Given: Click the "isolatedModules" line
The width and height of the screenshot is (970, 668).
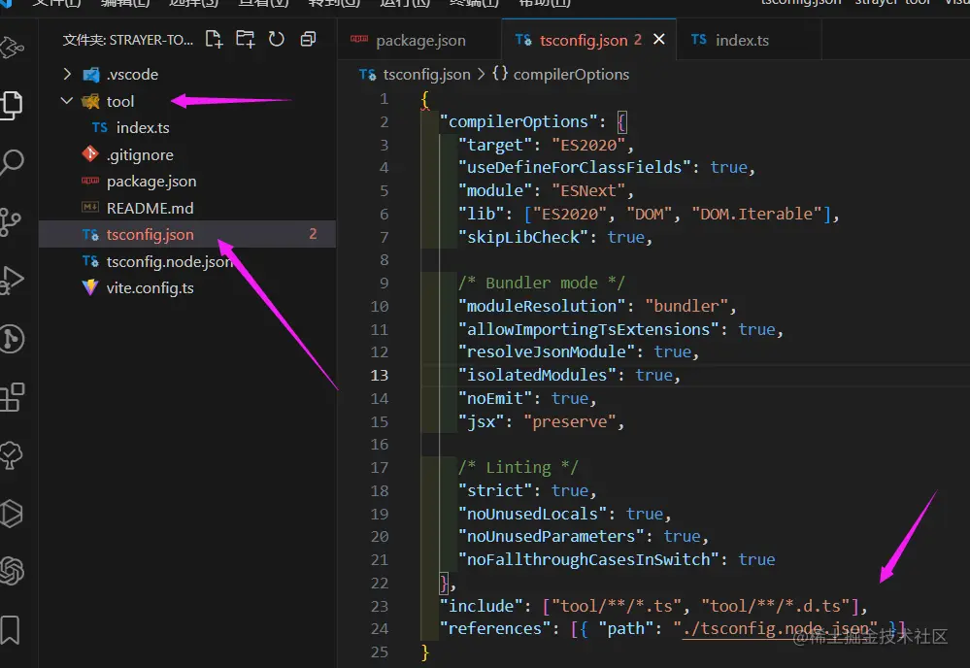Looking at the screenshot, I should pyautogui.click(x=569, y=375).
